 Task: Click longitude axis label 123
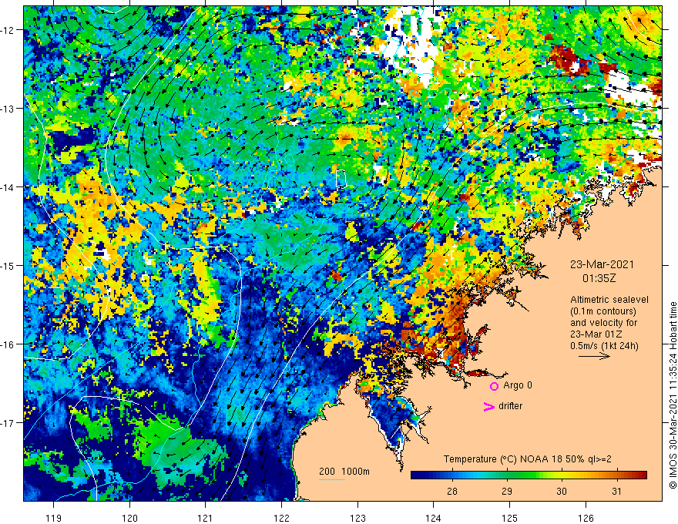click(x=357, y=518)
